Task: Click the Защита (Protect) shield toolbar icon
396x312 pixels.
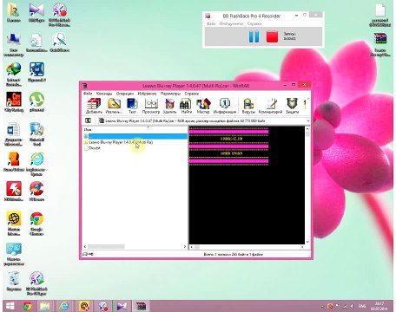Action: click(292, 106)
